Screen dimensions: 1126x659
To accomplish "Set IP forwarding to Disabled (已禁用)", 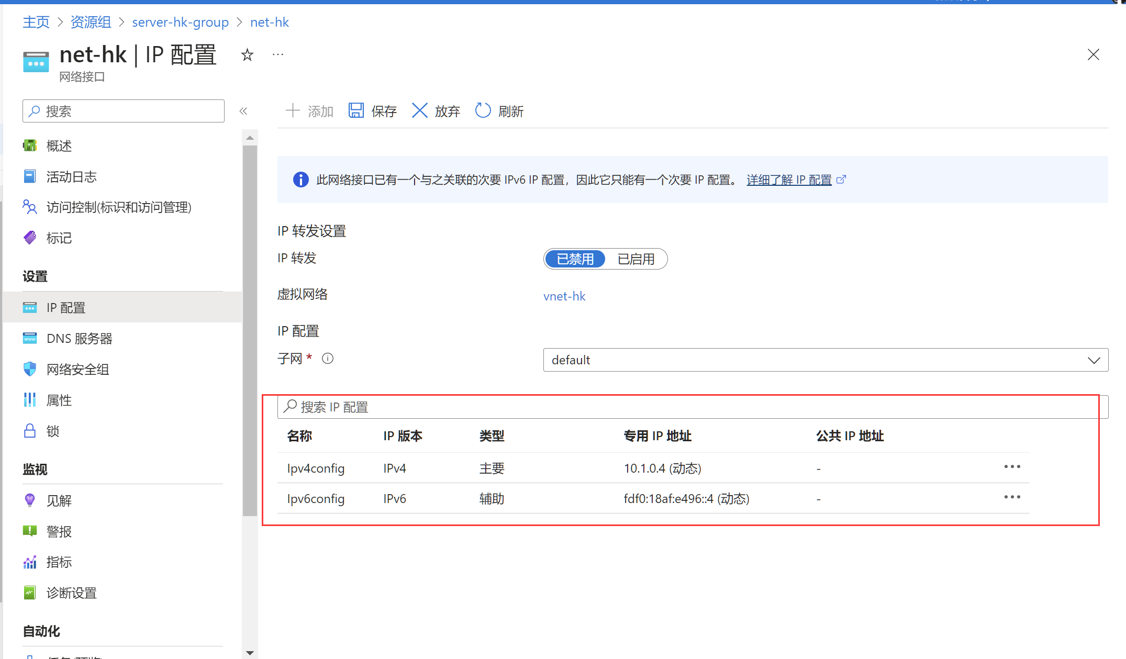I will pyautogui.click(x=575, y=259).
